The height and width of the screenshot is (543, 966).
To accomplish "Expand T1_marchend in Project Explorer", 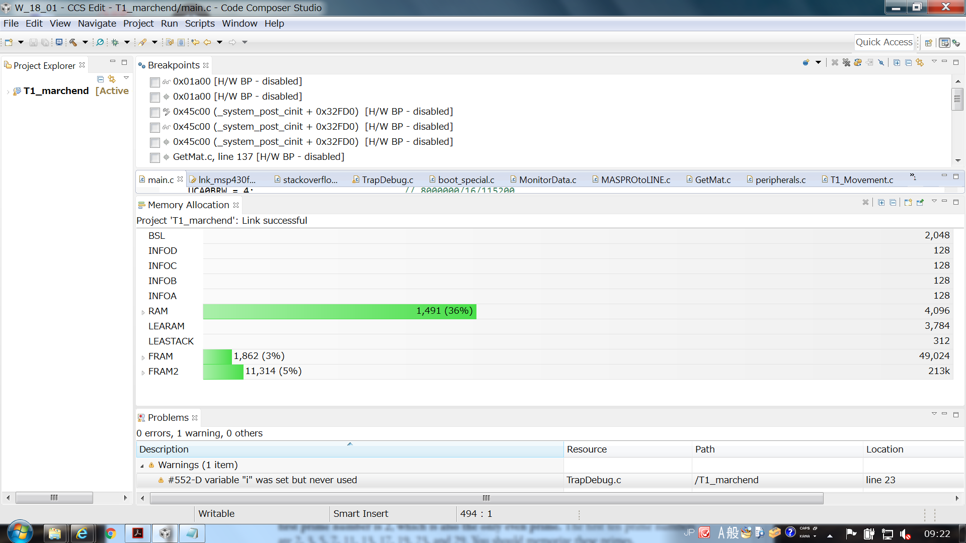I will click(8, 92).
